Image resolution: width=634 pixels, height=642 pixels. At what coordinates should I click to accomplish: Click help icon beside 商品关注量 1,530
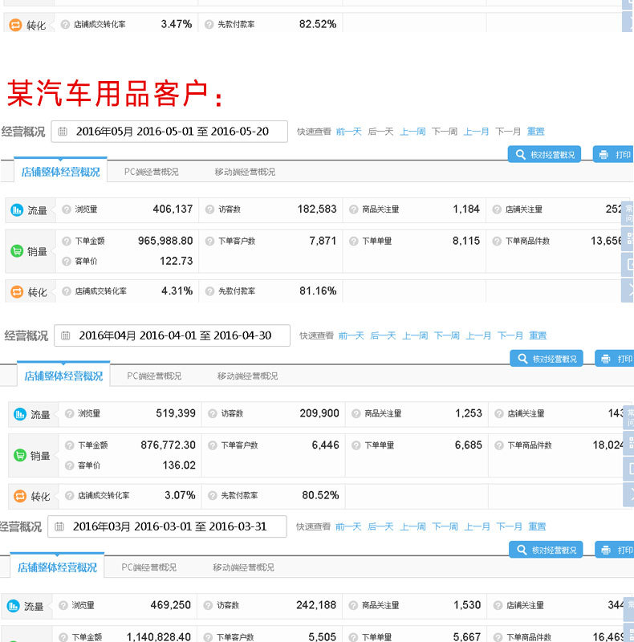(x=352, y=605)
